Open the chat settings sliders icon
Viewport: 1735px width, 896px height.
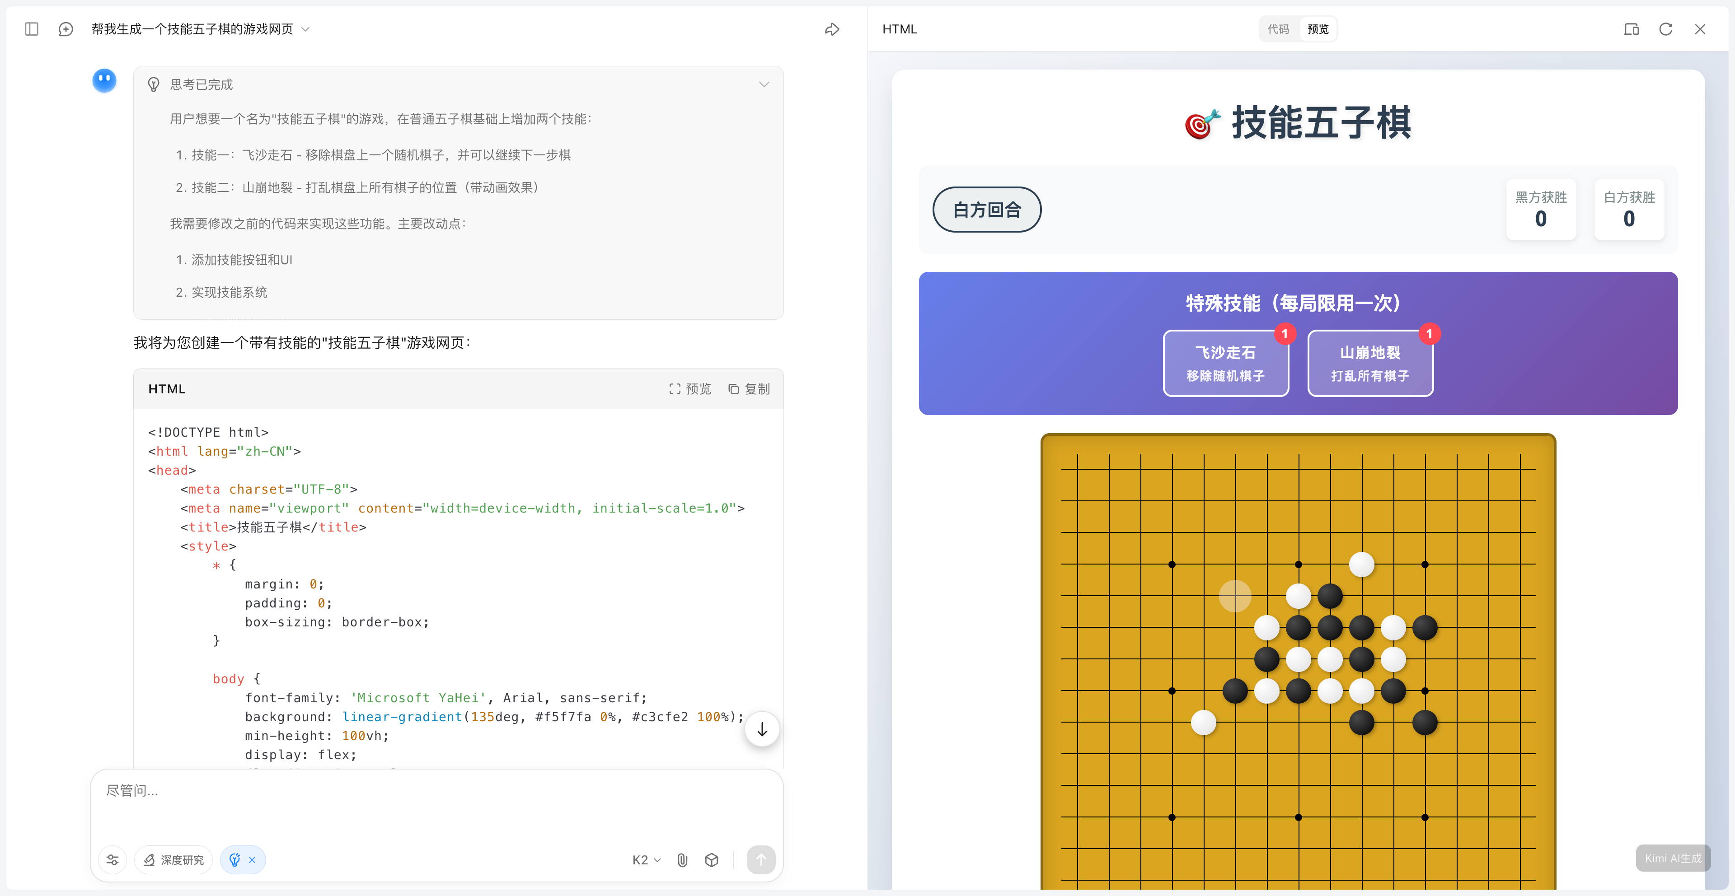pos(113,860)
